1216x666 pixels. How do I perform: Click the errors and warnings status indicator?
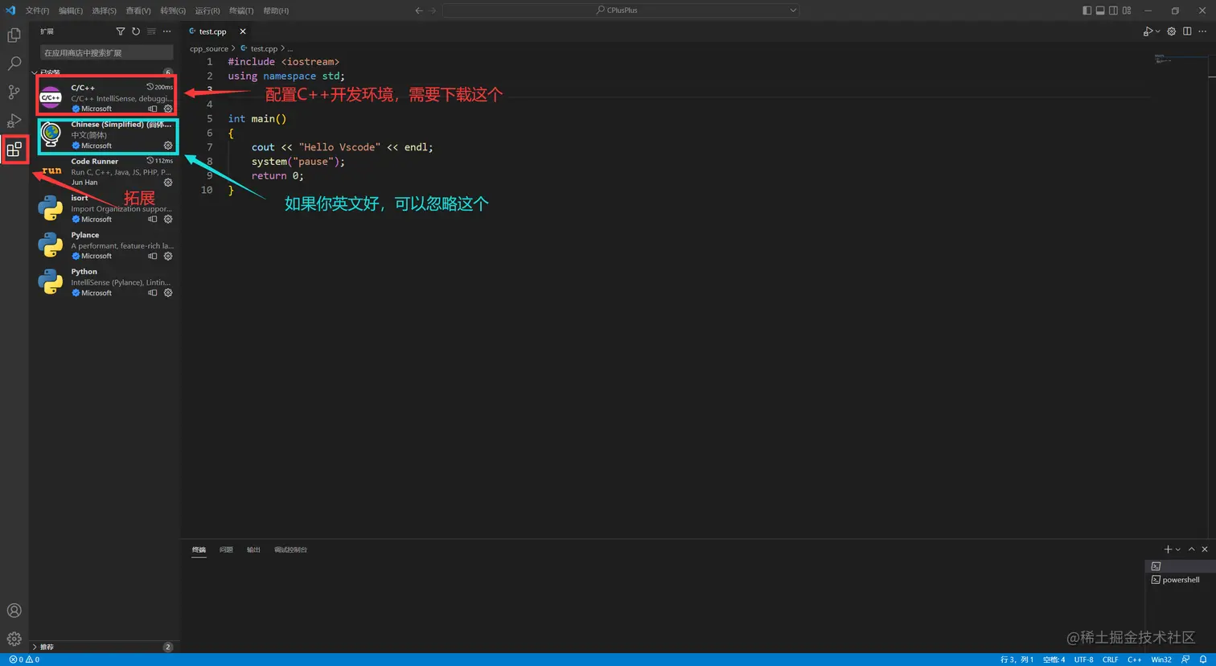coord(24,660)
